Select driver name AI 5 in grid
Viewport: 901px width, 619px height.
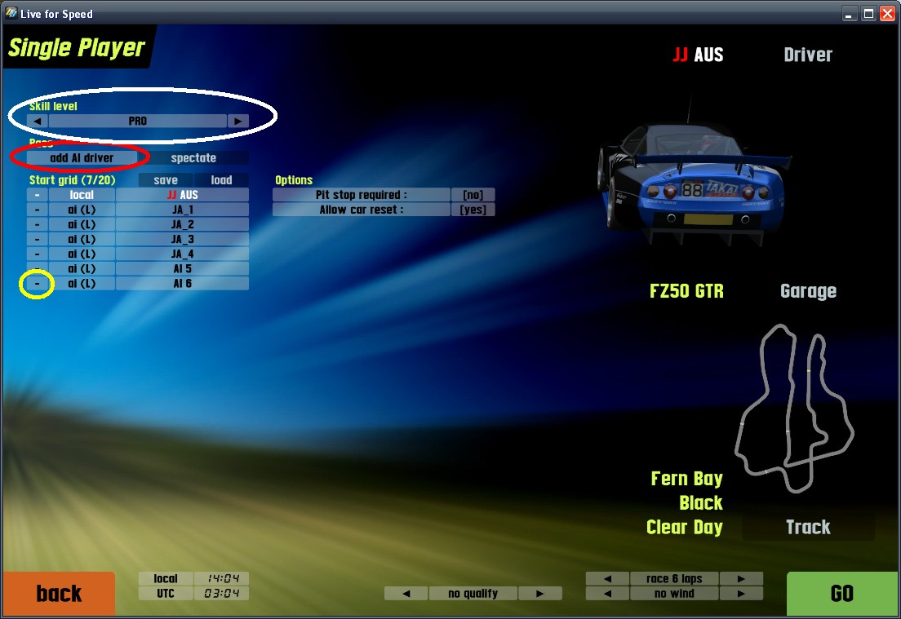(x=182, y=269)
